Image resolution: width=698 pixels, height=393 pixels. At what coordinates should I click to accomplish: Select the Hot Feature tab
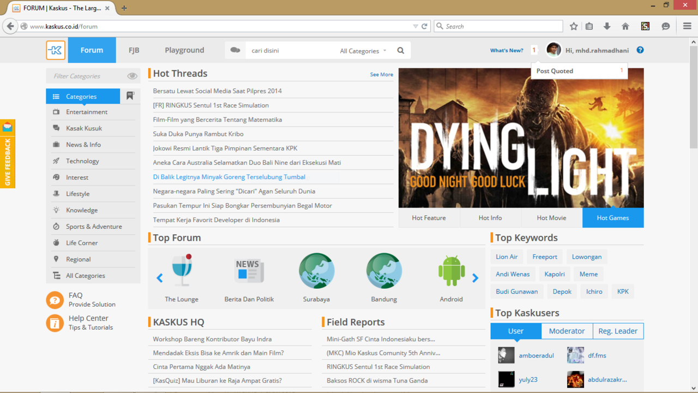[429, 218]
